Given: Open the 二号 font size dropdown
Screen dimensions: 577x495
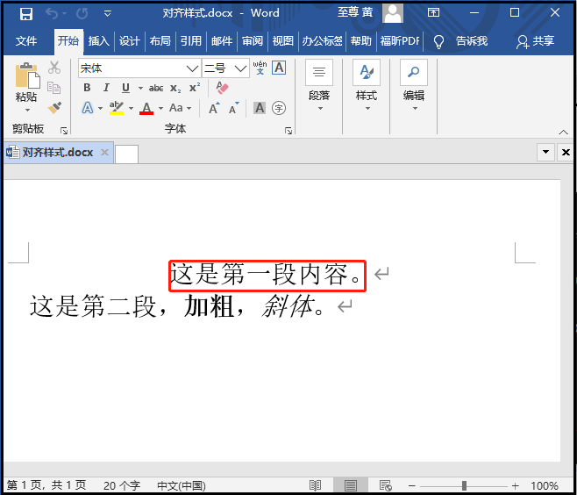Looking at the screenshot, I should pyautogui.click(x=240, y=68).
